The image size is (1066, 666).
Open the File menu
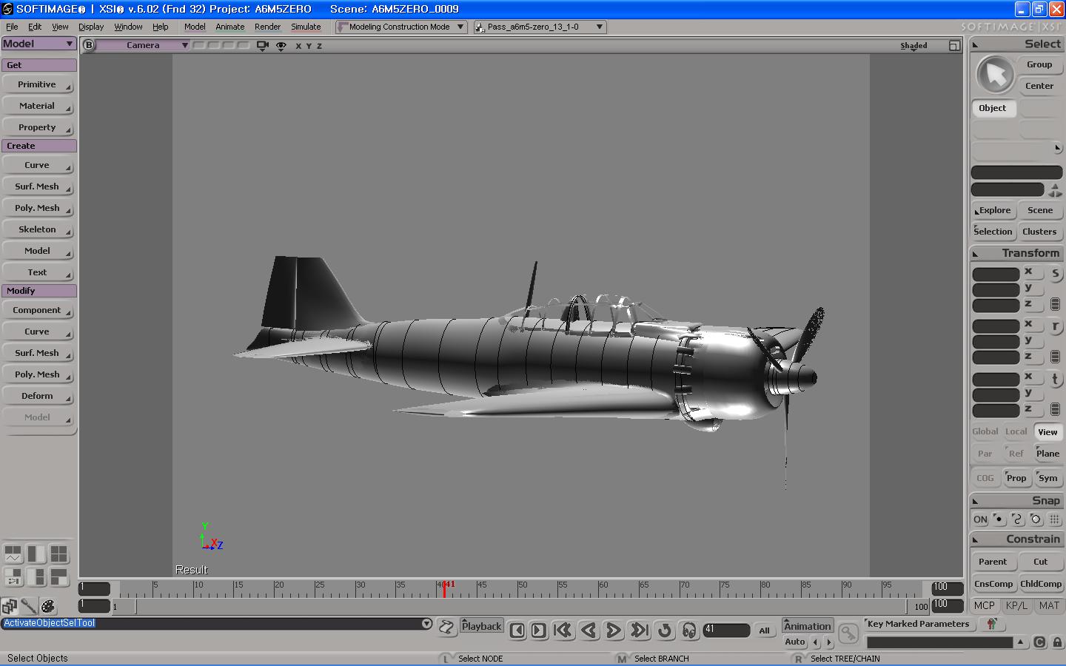[x=12, y=27]
